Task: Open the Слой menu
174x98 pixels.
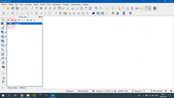Action: (21, 4)
